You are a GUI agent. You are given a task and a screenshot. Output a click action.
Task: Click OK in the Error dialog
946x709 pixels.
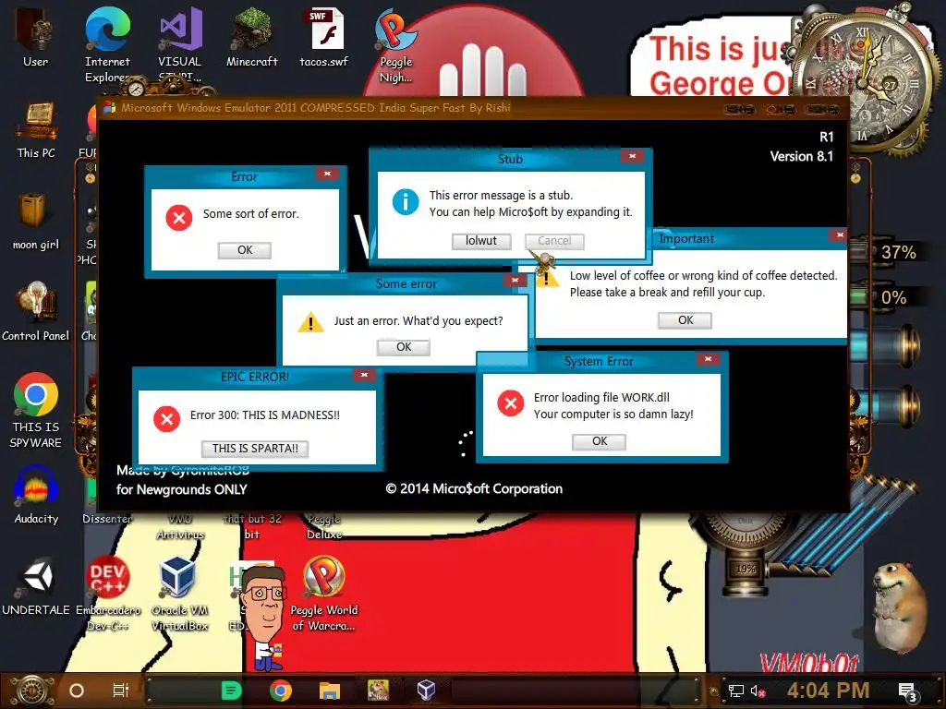click(244, 250)
